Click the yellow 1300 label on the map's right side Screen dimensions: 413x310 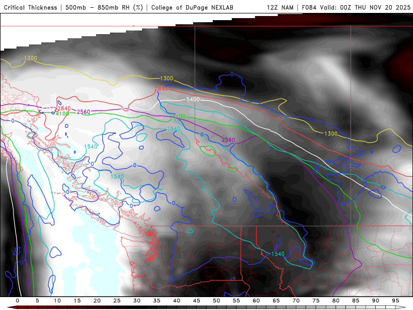click(x=331, y=134)
